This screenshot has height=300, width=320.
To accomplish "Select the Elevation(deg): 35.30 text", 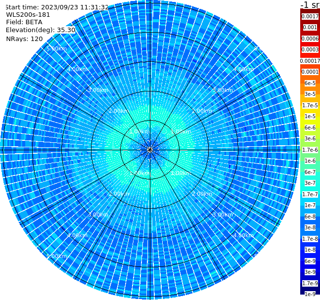I will click(41, 30).
